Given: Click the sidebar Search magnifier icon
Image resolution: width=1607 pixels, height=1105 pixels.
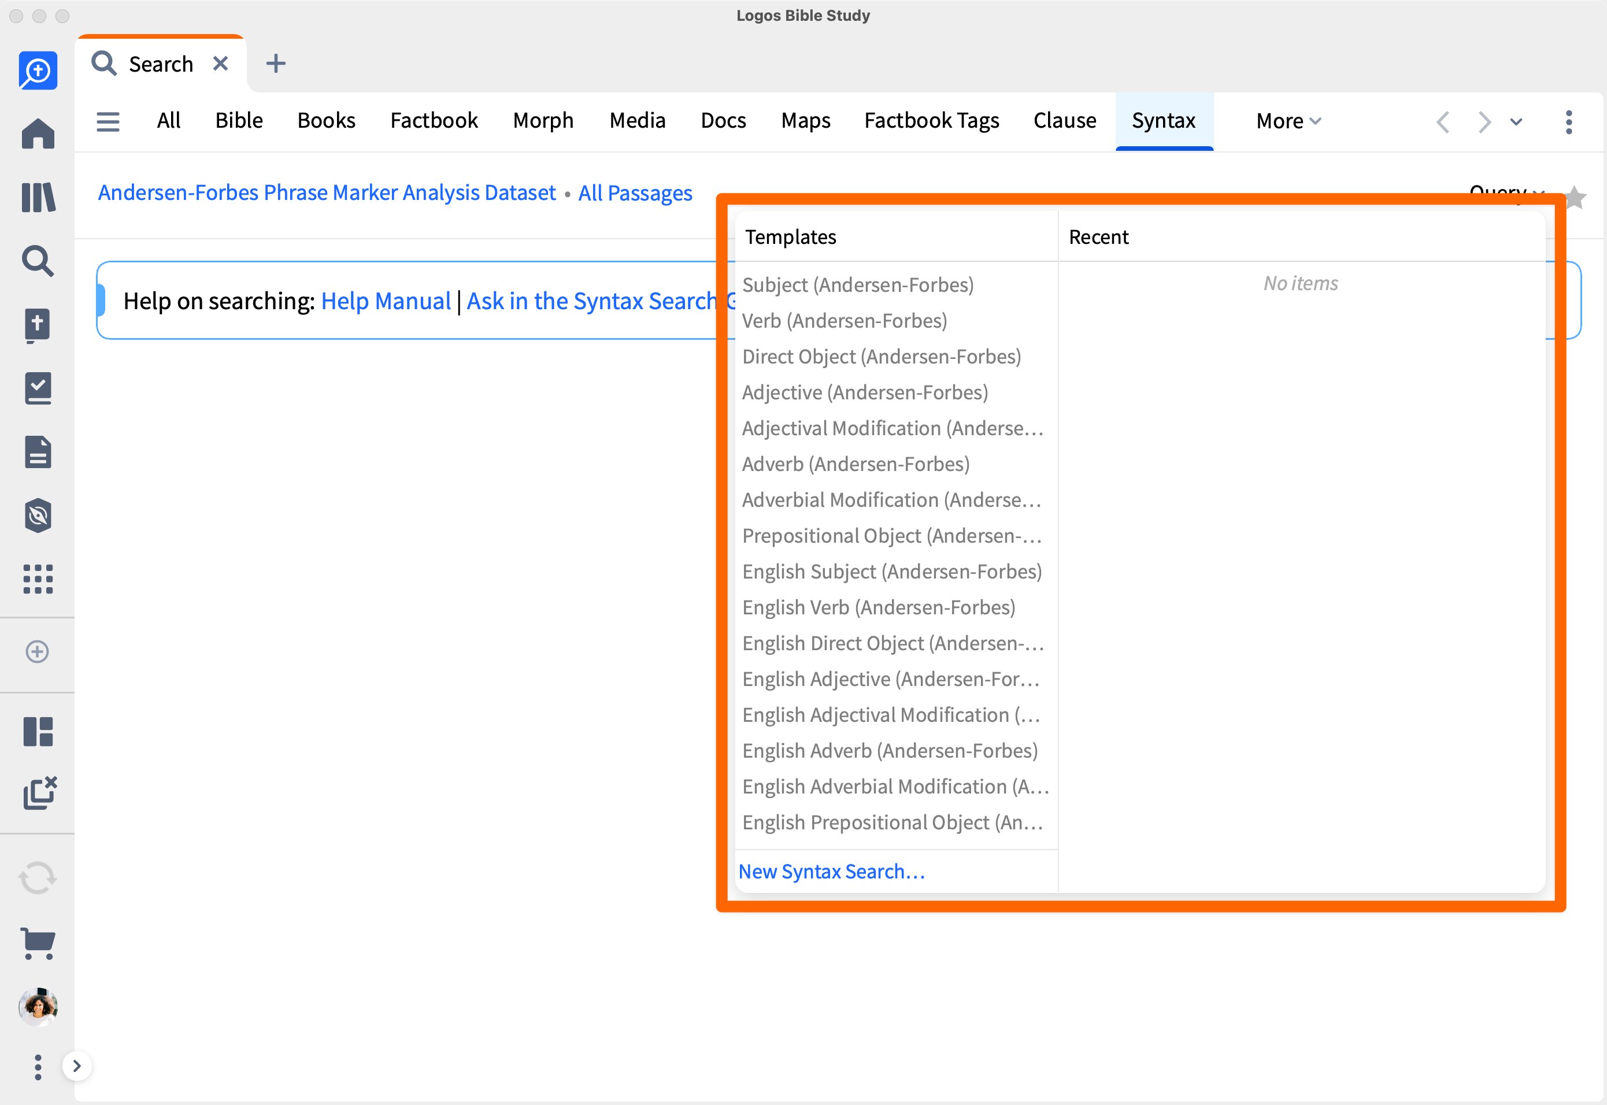Looking at the screenshot, I should (38, 261).
